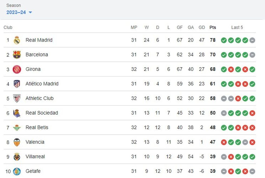Click Girona's rightmost green win badge
The height and width of the screenshot is (178, 265).
click(x=251, y=69)
